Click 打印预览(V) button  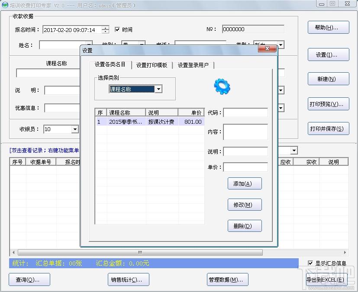328,104
